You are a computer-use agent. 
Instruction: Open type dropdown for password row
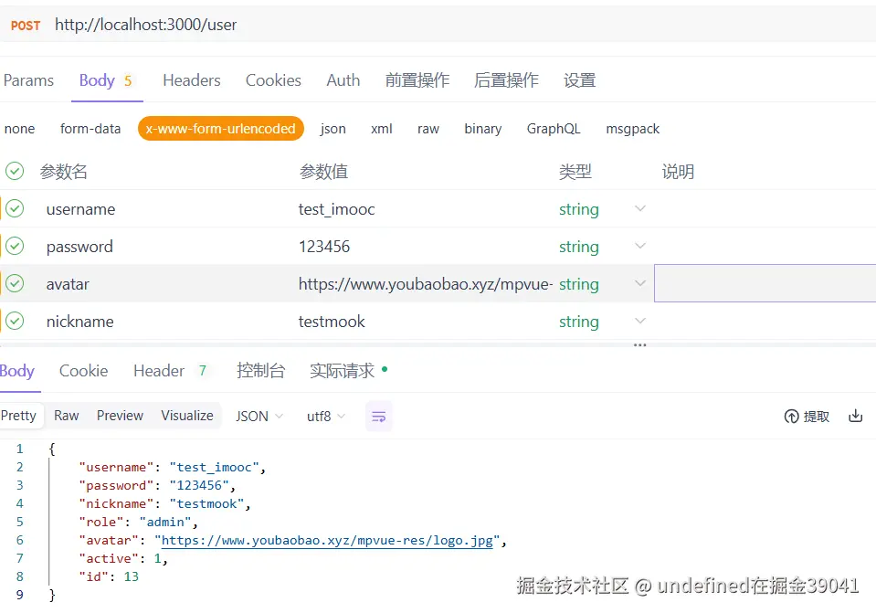coord(640,246)
